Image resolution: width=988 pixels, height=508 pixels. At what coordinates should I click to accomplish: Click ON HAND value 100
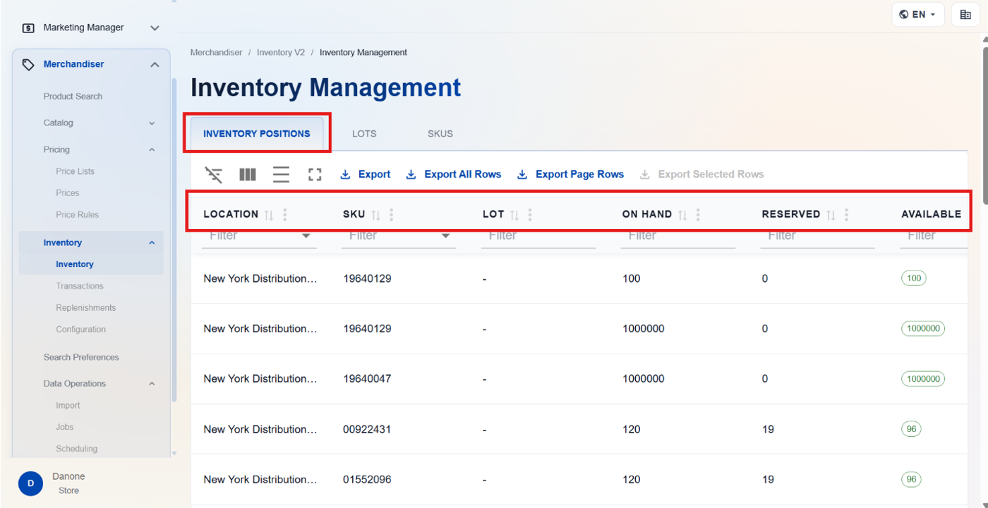tap(632, 278)
